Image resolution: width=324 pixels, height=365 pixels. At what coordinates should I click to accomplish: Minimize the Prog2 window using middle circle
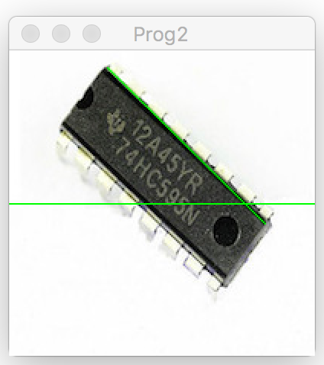click(x=61, y=34)
